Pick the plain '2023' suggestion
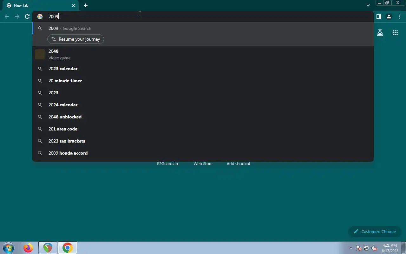Viewport: 406px width, 254px height. [203, 93]
